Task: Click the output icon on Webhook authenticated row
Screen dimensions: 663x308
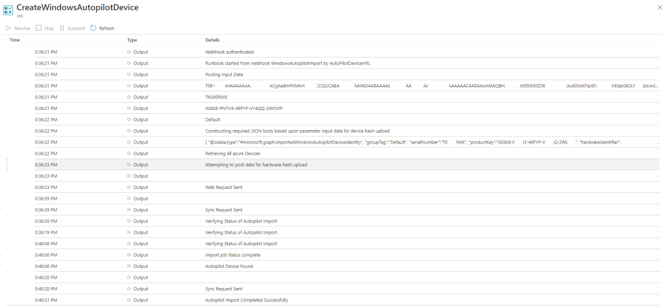Action: click(129, 52)
